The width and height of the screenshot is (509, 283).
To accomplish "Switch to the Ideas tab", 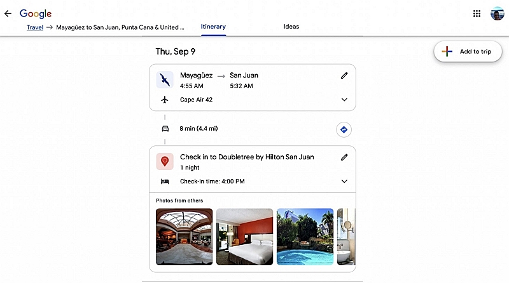I will point(291,27).
